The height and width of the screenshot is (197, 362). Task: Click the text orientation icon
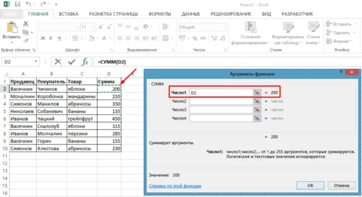146,27
